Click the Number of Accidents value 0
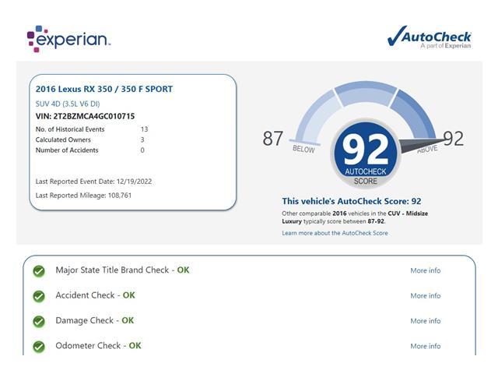The image size is (498, 374). coord(142,150)
